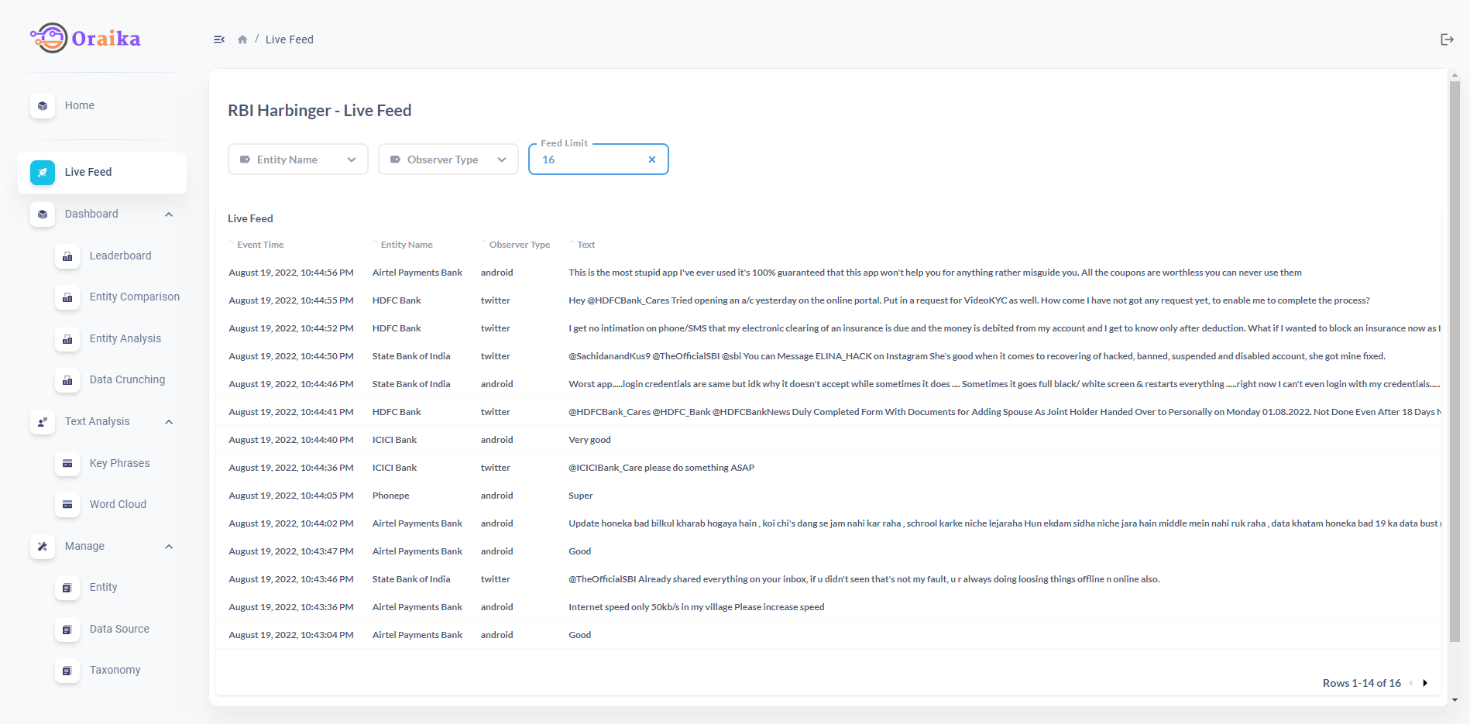Click 'Internet speed only 50kb/s' text row
The image size is (1470, 724).
(696, 607)
